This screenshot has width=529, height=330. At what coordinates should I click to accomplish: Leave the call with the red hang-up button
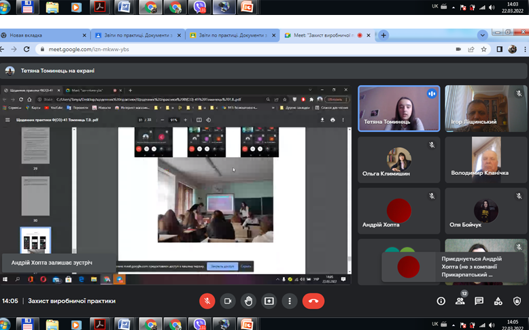point(313,301)
